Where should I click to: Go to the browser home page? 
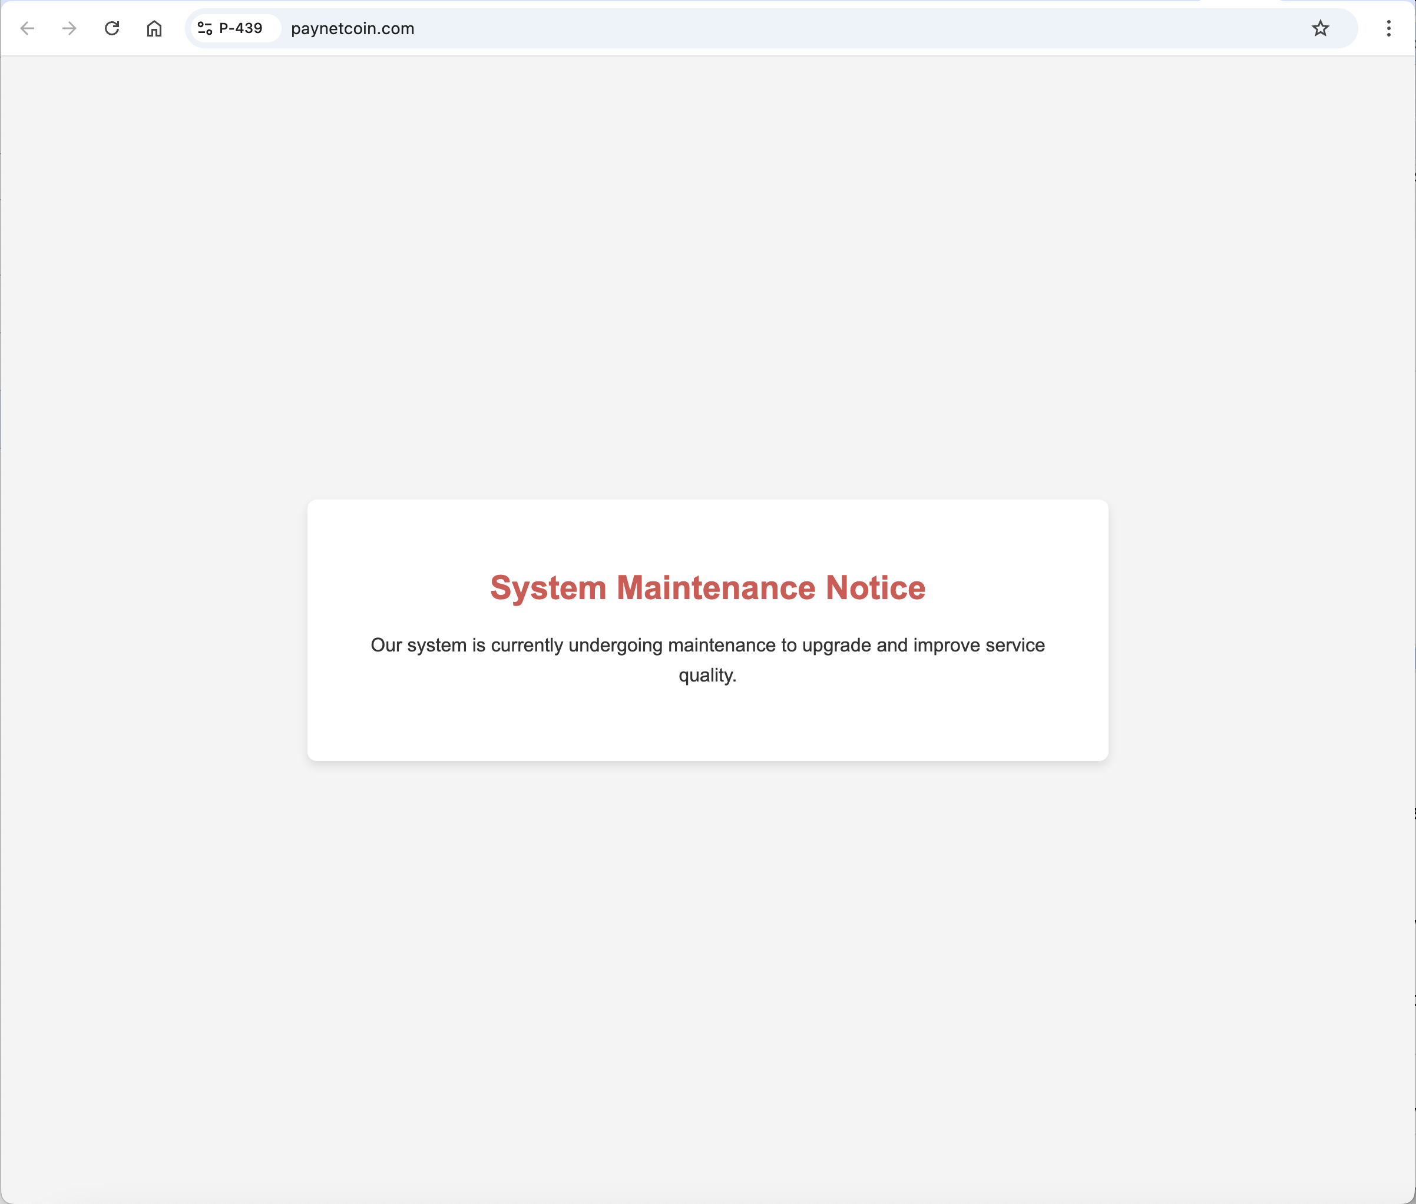pyautogui.click(x=154, y=28)
